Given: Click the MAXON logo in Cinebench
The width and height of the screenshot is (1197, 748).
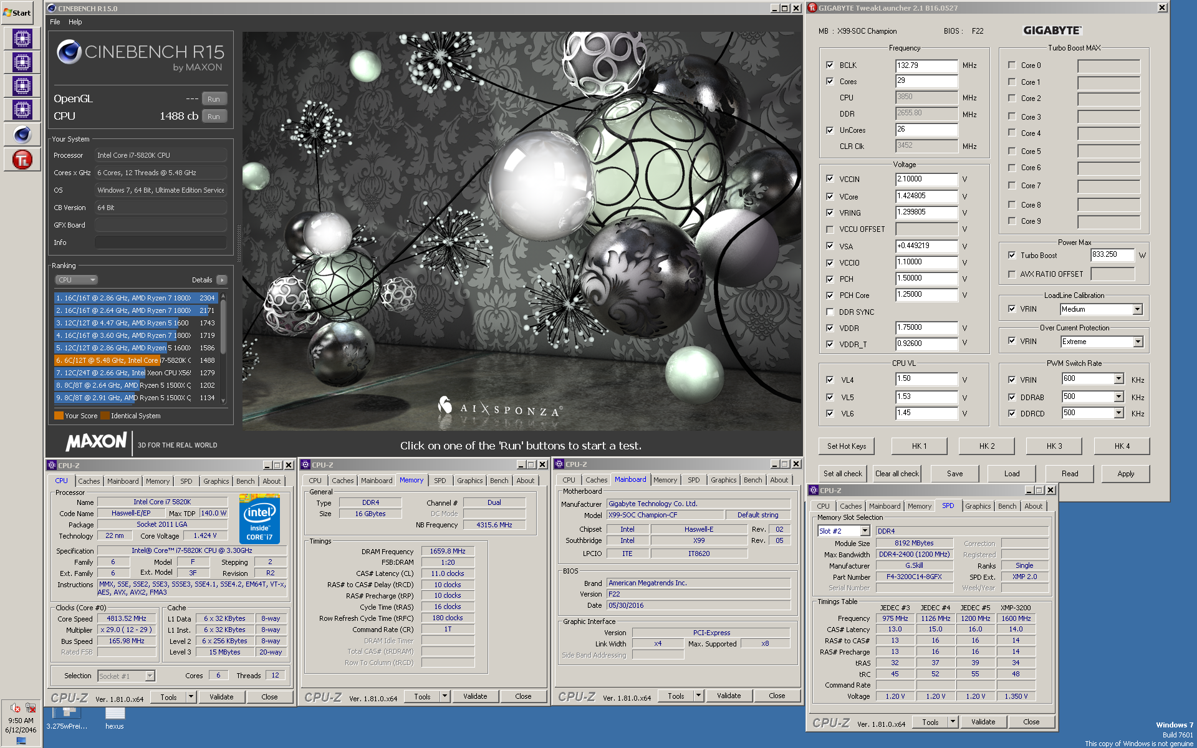Looking at the screenshot, I should [x=97, y=442].
